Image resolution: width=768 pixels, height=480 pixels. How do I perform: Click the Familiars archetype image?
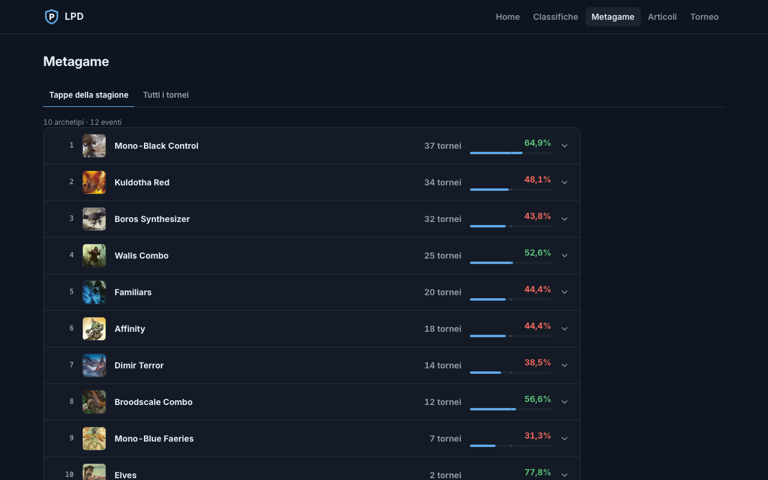point(94,292)
